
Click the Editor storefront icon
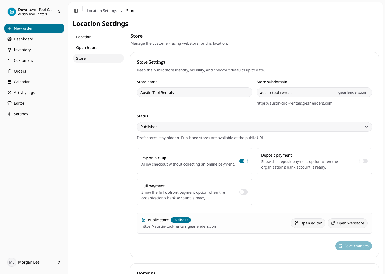10,103
